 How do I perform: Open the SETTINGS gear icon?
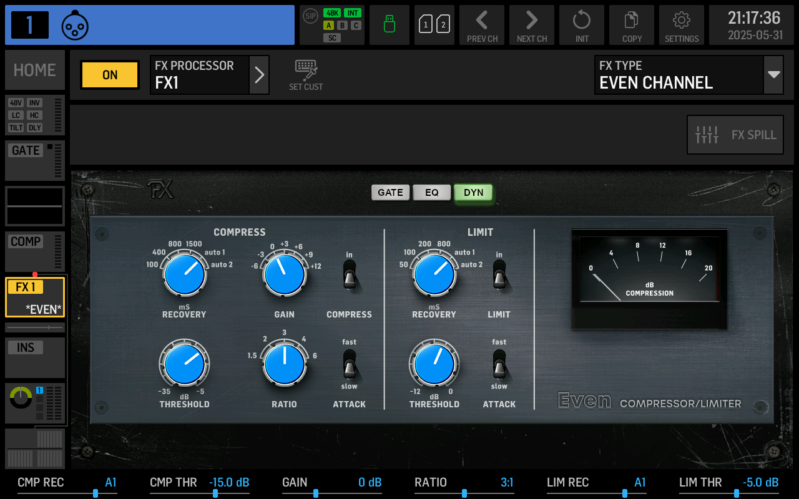(681, 25)
